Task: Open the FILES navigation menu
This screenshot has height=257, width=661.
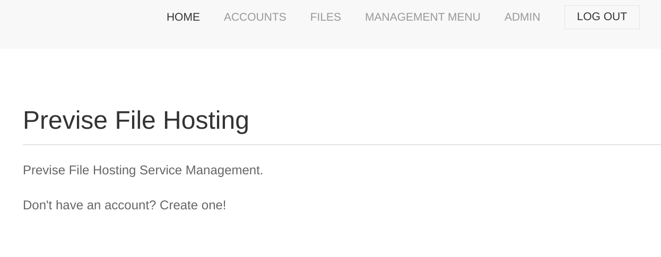Action: tap(325, 17)
